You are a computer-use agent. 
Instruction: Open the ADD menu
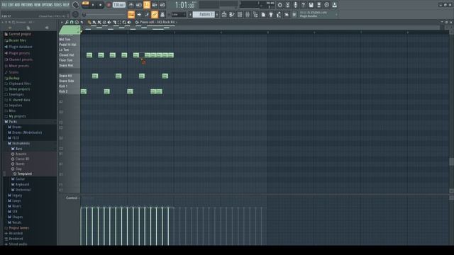click(x=17, y=5)
